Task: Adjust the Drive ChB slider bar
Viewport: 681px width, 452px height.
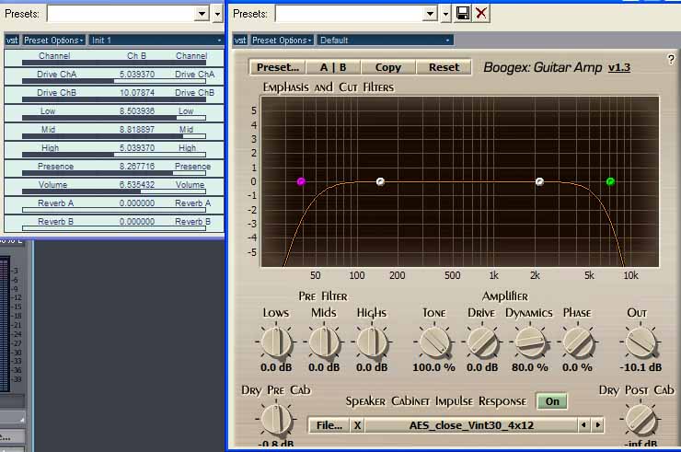Action: [x=114, y=99]
